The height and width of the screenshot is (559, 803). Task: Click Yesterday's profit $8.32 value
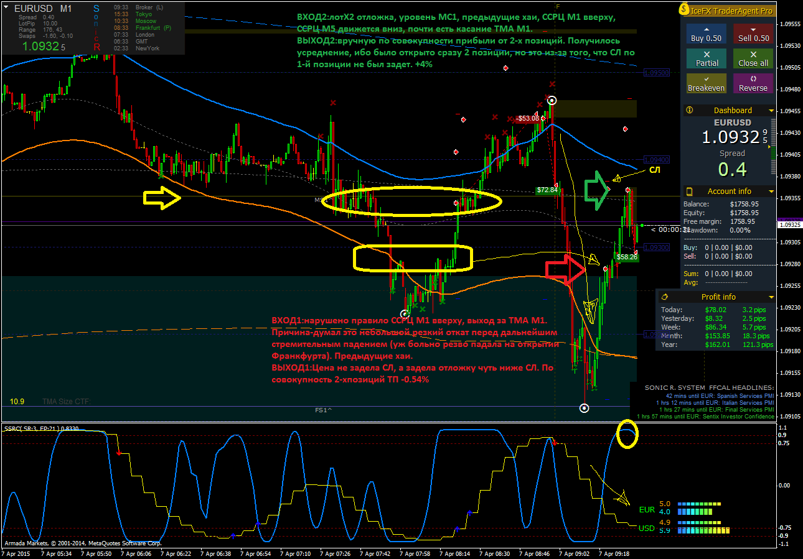pyautogui.click(x=713, y=318)
